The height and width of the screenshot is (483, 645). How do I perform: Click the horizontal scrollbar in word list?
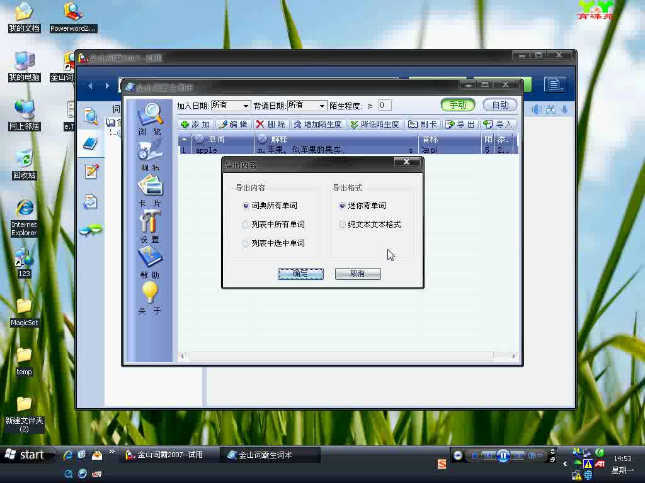pyautogui.click(x=341, y=356)
